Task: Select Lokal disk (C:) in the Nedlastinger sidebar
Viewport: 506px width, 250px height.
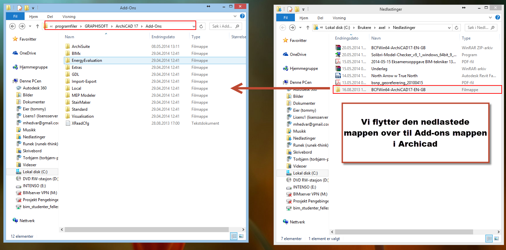Action: coord(305,173)
